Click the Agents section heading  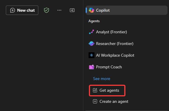94,21
